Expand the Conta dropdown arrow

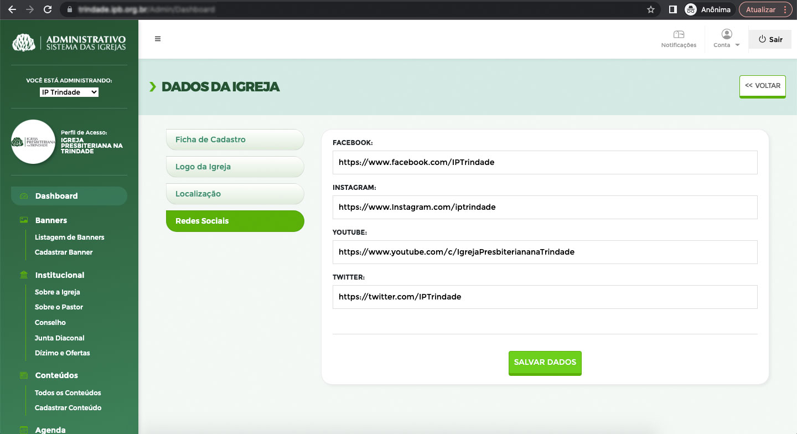[737, 45]
